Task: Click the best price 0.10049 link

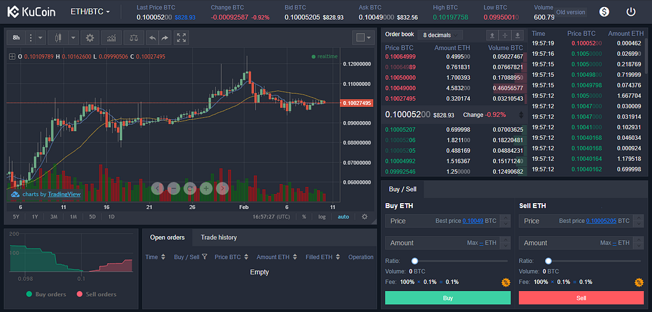Action: 473,221
